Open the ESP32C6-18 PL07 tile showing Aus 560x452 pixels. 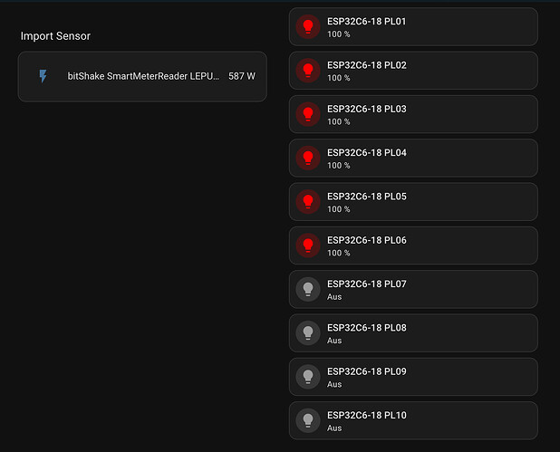pos(413,289)
